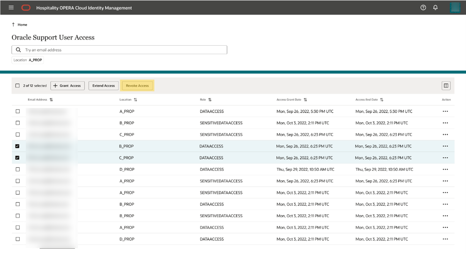This screenshot has width=466, height=254.
Task: Open the actions menu on the C_PROP SENSITIVEDATAACCESS row
Action: click(x=446, y=134)
